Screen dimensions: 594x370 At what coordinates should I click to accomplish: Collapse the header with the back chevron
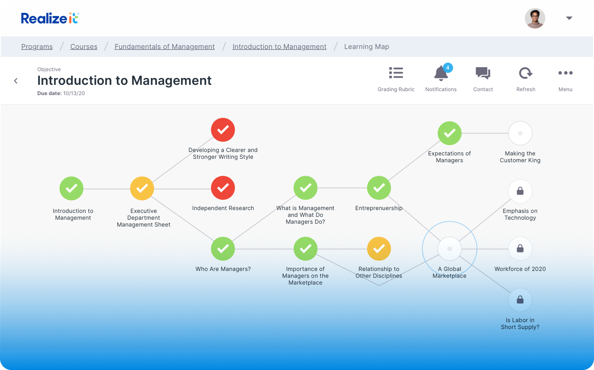click(x=16, y=81)
